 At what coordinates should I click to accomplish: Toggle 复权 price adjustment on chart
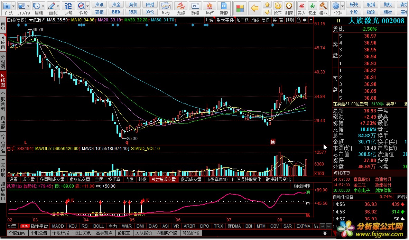click(x=266, y=20)
